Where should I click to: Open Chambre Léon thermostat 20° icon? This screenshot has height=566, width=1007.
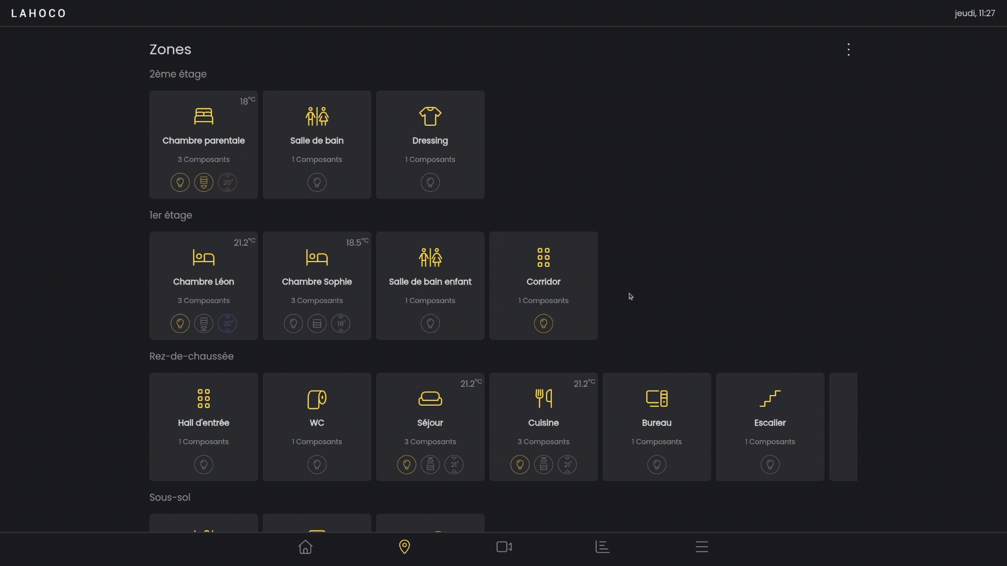228,323
